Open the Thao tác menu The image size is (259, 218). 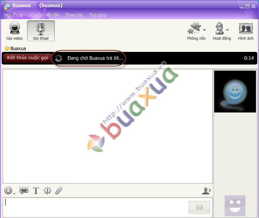(x=74, y=15)
